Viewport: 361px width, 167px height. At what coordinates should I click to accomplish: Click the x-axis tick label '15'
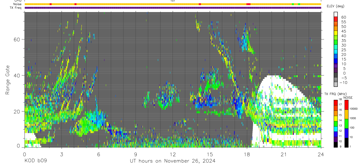click(x=210, y=154)
